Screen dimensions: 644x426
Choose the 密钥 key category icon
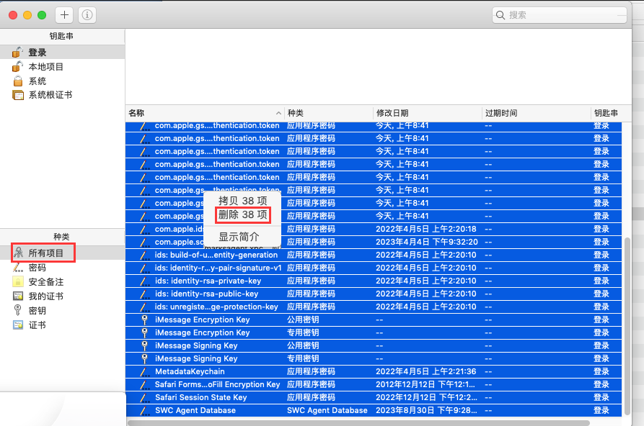pyautogui.click(x=17, y=310)
